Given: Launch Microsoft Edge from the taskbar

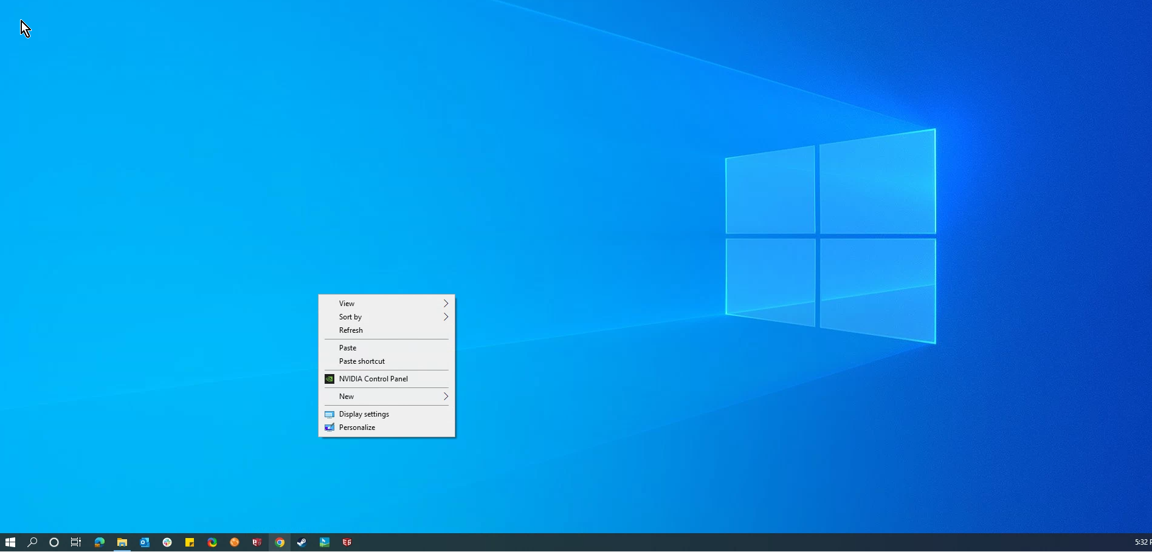Looking at the screenshot, I should click(100, 542).
